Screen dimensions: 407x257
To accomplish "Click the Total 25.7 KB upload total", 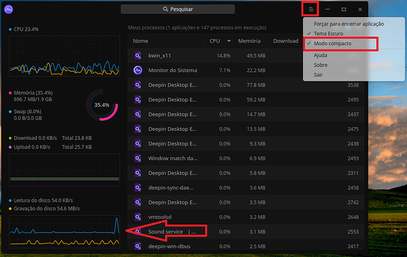I will tap(77, 147).
